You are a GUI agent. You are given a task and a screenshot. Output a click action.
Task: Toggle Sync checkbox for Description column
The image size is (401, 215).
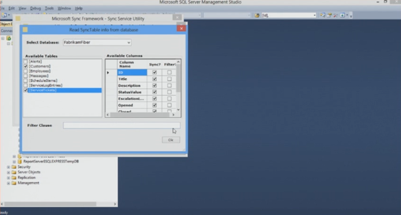[154, 85]
